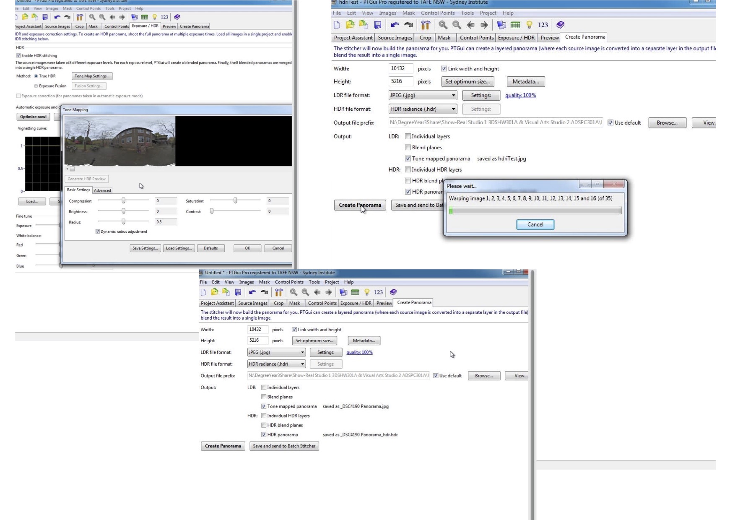Click the Width input field in hdriTest window
The width and height of the screenshot is (735, 520).
pos(400,68)
